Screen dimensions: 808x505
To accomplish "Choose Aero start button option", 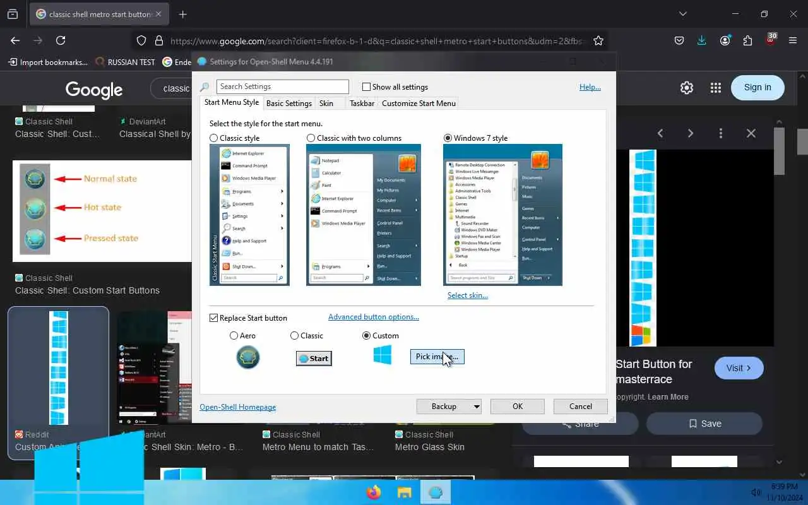I will (x=234, y=335).
